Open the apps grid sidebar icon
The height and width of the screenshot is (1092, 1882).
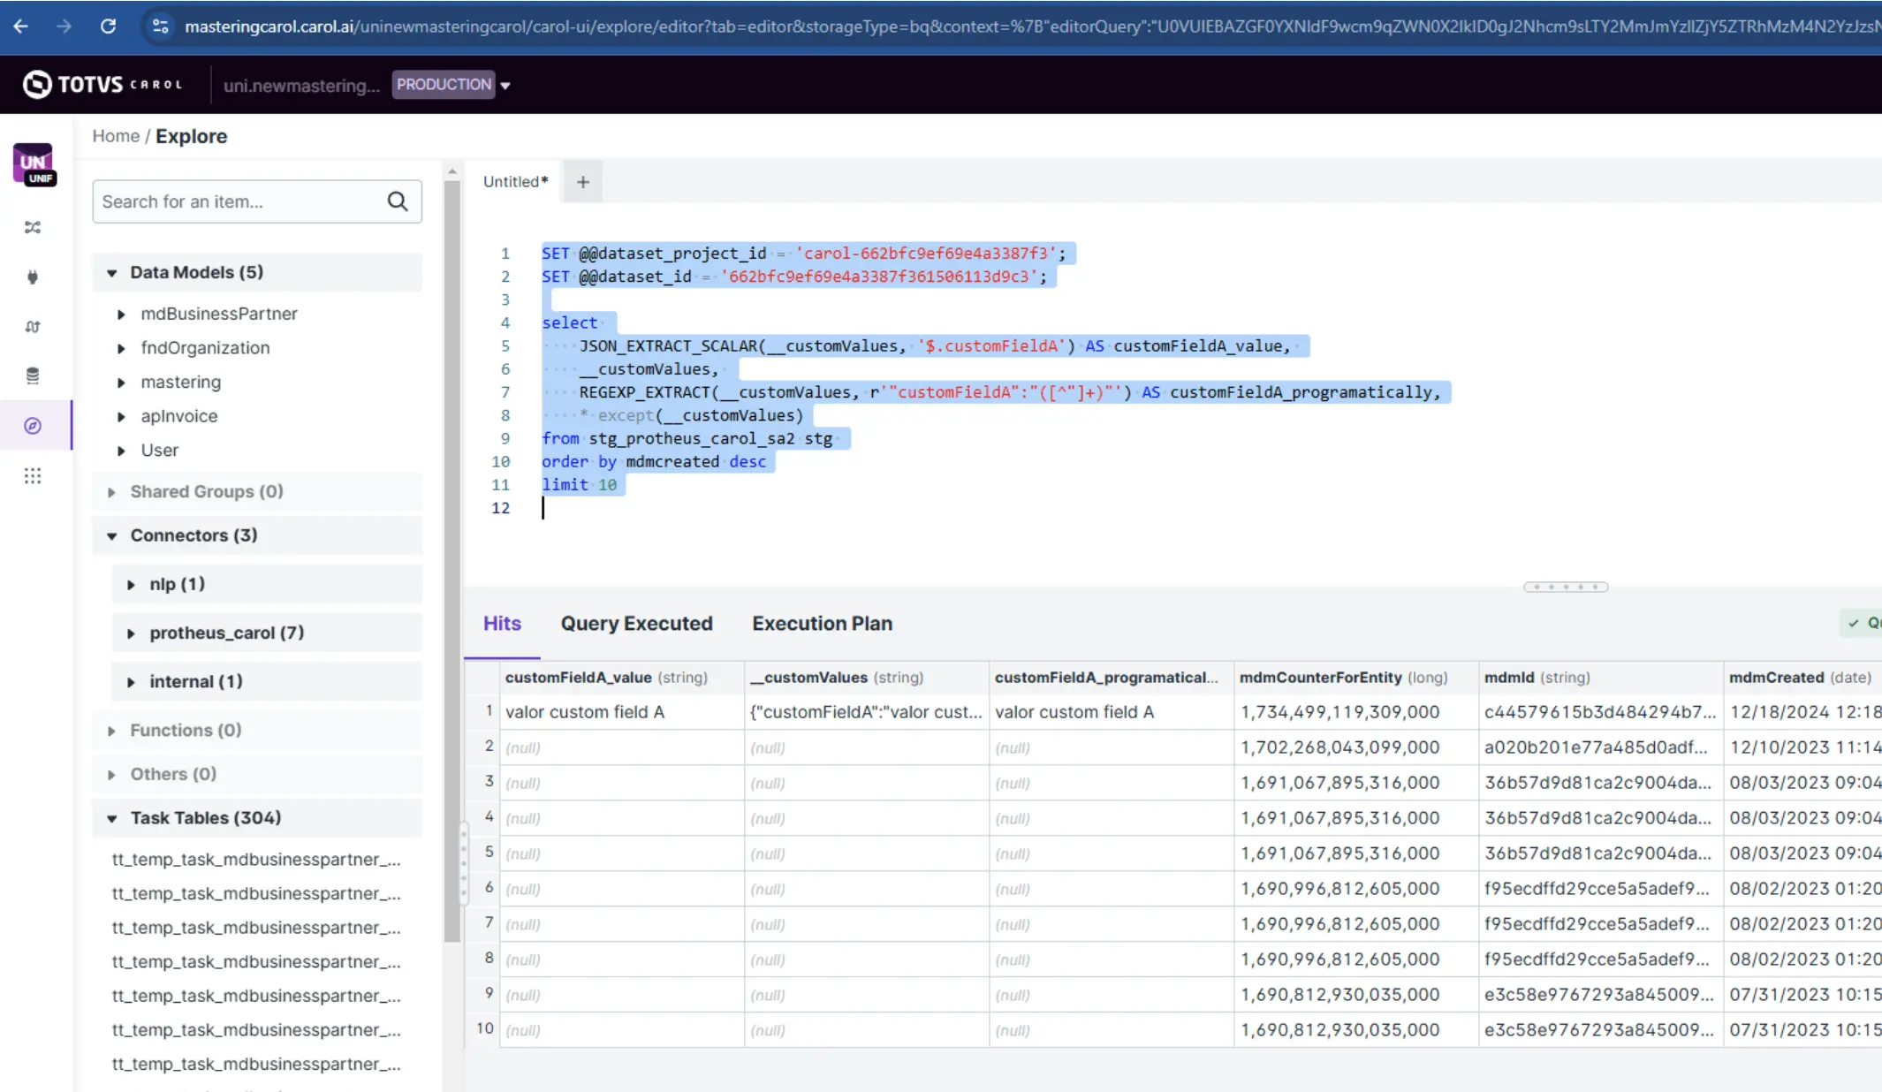coord(33,476)
